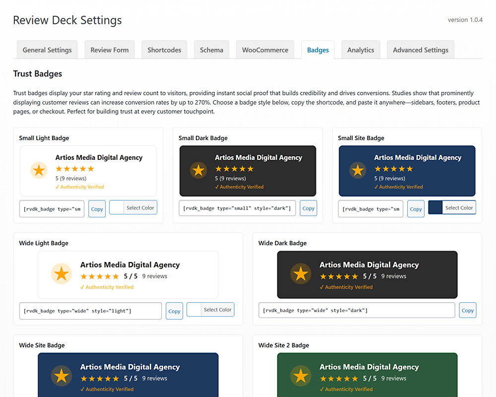The image size is (496, 397).
Task: Switch to the Advanced Settings tab
Action: pos(420,50)
